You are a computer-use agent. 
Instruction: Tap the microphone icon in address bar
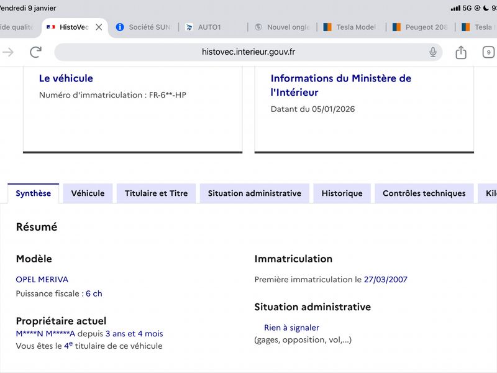click(x=432, y=52)
